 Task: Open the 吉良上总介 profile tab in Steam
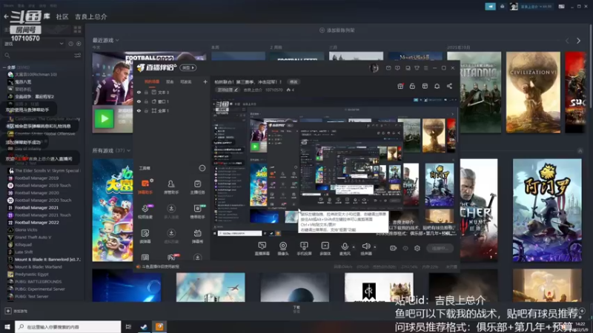[90, 16]
